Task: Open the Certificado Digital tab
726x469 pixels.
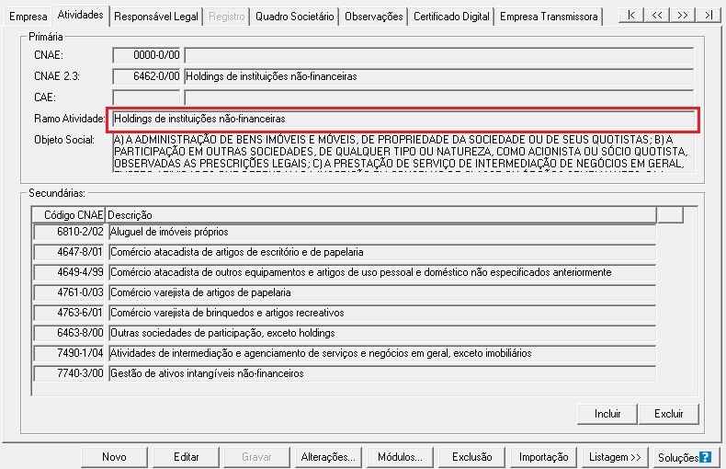Action: pos(451,17)
